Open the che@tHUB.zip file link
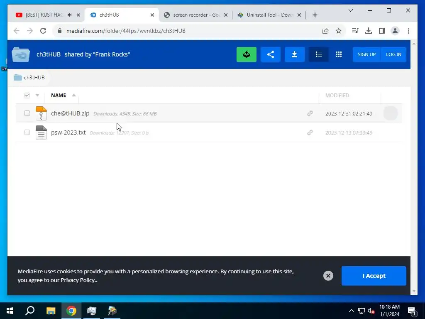This screenshot has height=319, width=425. point(70,113)
